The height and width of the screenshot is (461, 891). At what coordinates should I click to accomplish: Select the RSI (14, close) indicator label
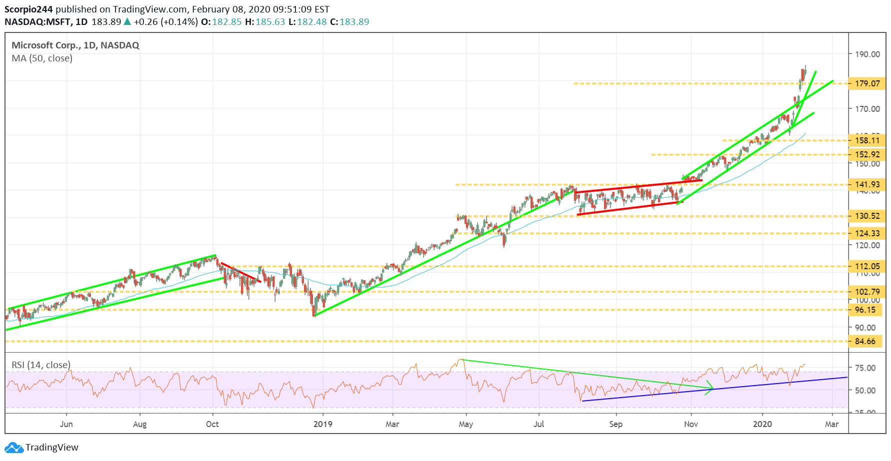[x=41, y=365]
